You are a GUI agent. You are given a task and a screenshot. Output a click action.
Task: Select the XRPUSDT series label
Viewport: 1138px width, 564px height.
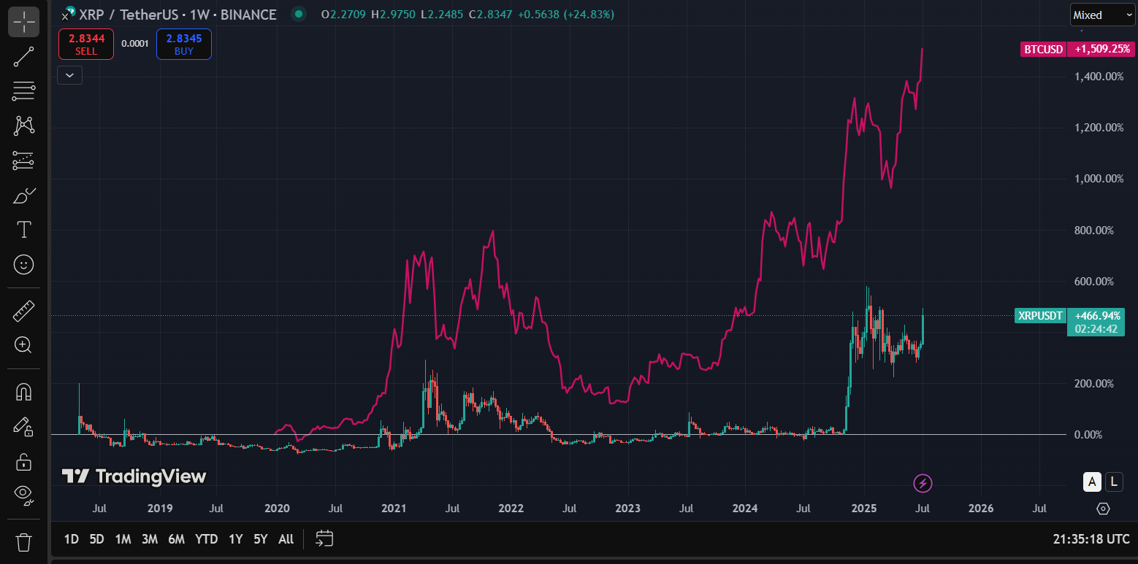coord(1041,316)
